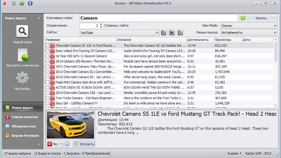Sort by Просмотры column header
The height and width of the screenshot is (158, 281).
[x=228, y=40]
